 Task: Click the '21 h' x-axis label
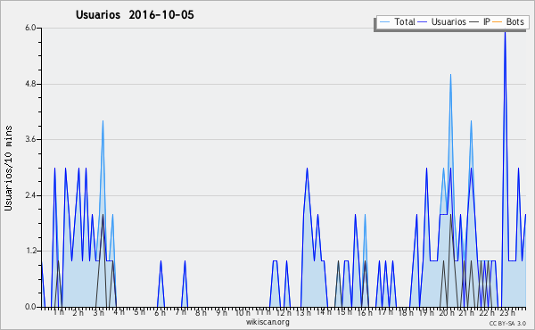point(466,312)
